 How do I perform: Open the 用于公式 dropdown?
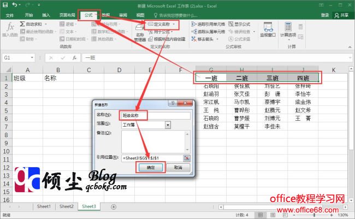tap(161, 32)
